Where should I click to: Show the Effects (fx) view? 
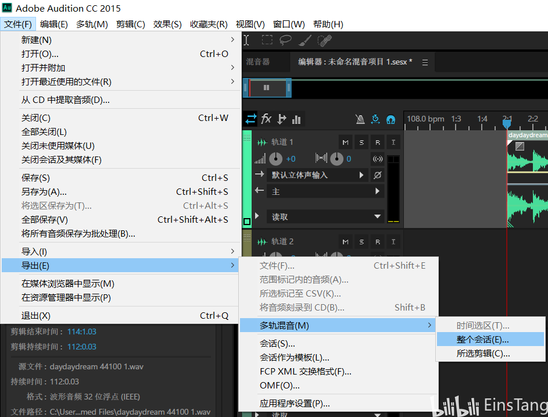click(266, 119)
